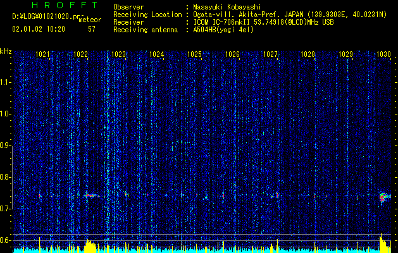Click the 0.6 frequency axis label

(6, 240)
